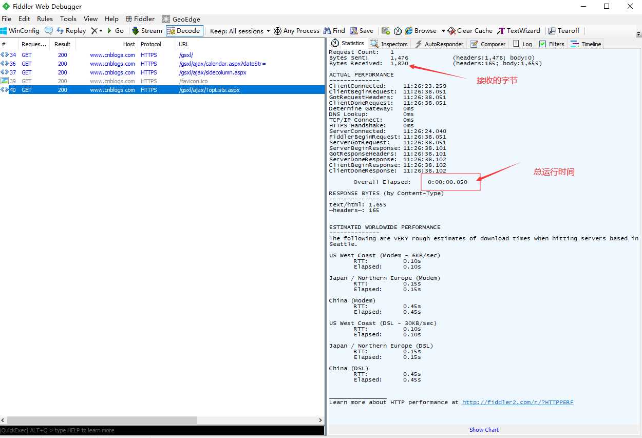This screenshot has width=642, height=438.
Task: Sort by the Host column header
Action: [106, 44]
